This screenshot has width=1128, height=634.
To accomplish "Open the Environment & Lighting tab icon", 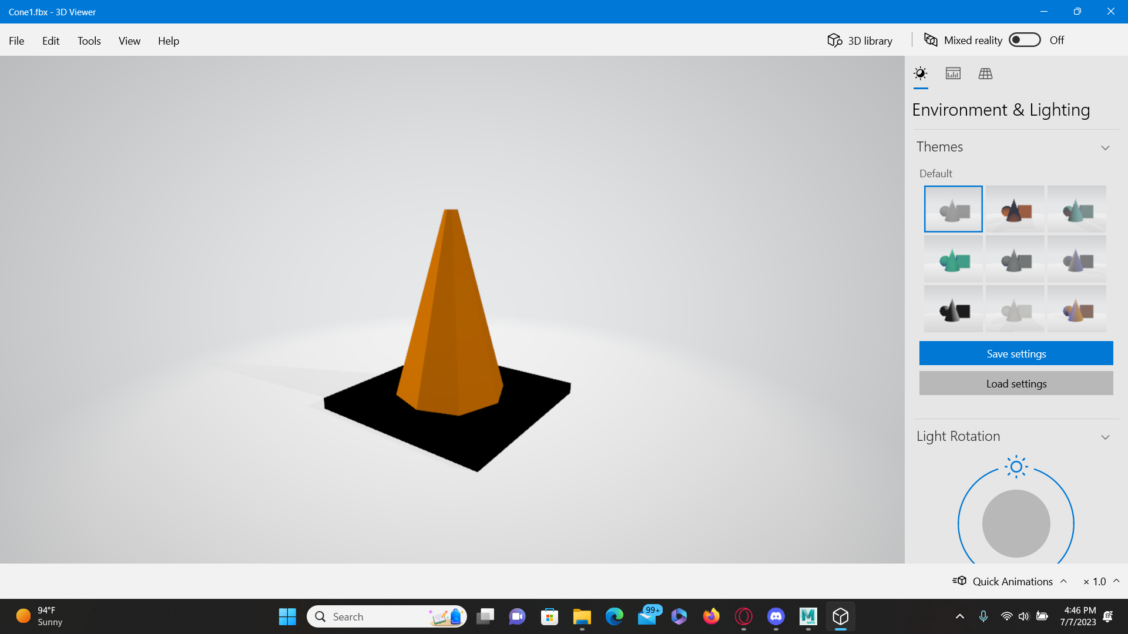I will tap(921, 73).
